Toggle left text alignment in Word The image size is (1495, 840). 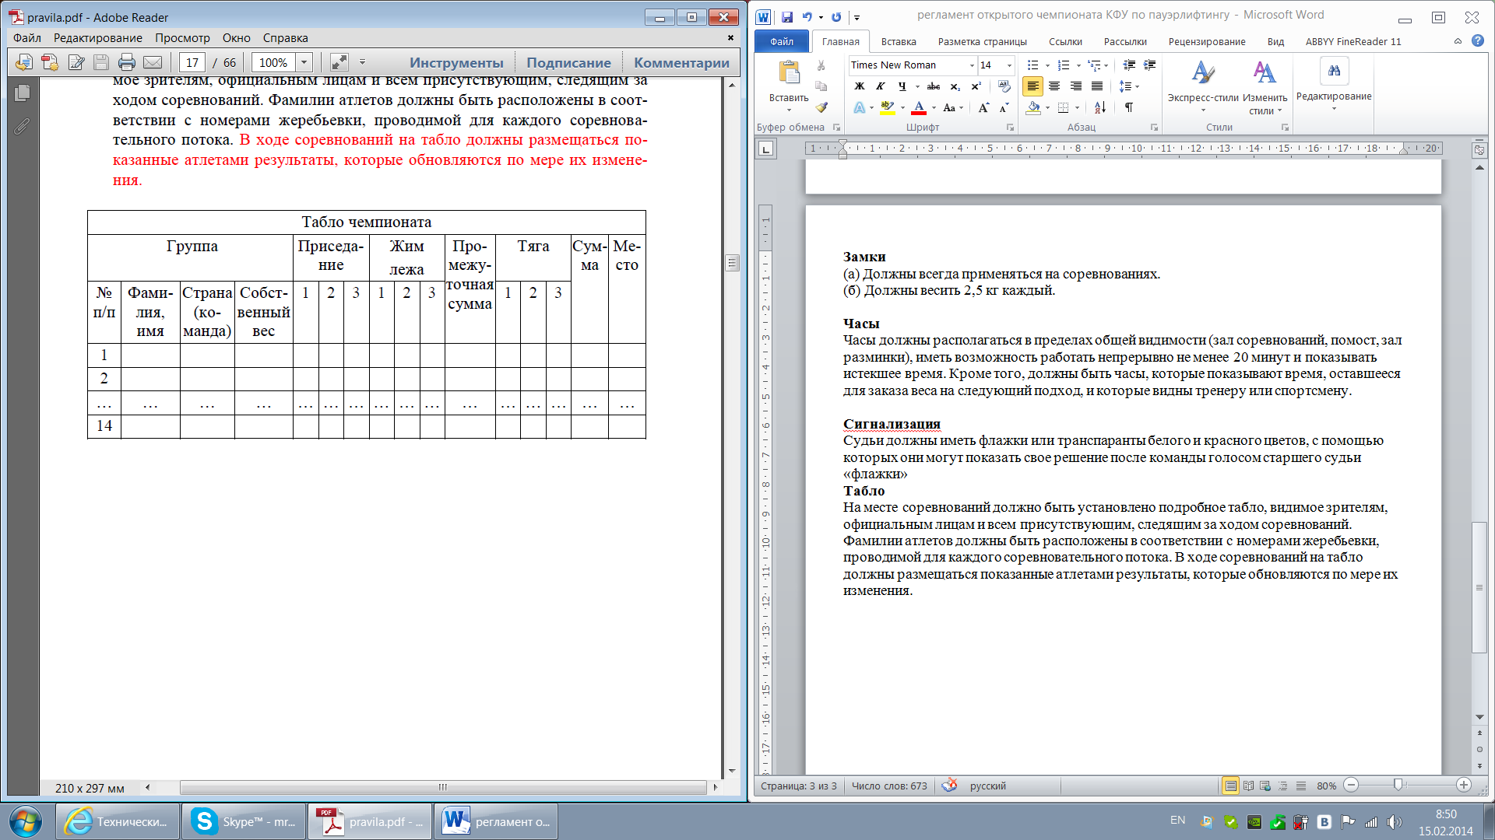point(1032,86)
